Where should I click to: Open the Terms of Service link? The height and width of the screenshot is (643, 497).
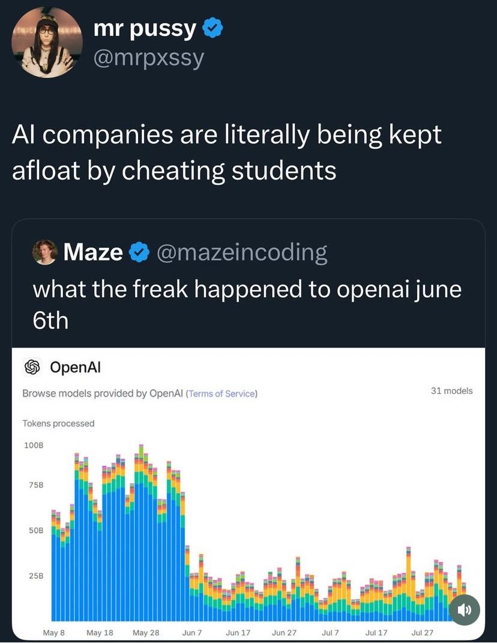pos(222,394)
